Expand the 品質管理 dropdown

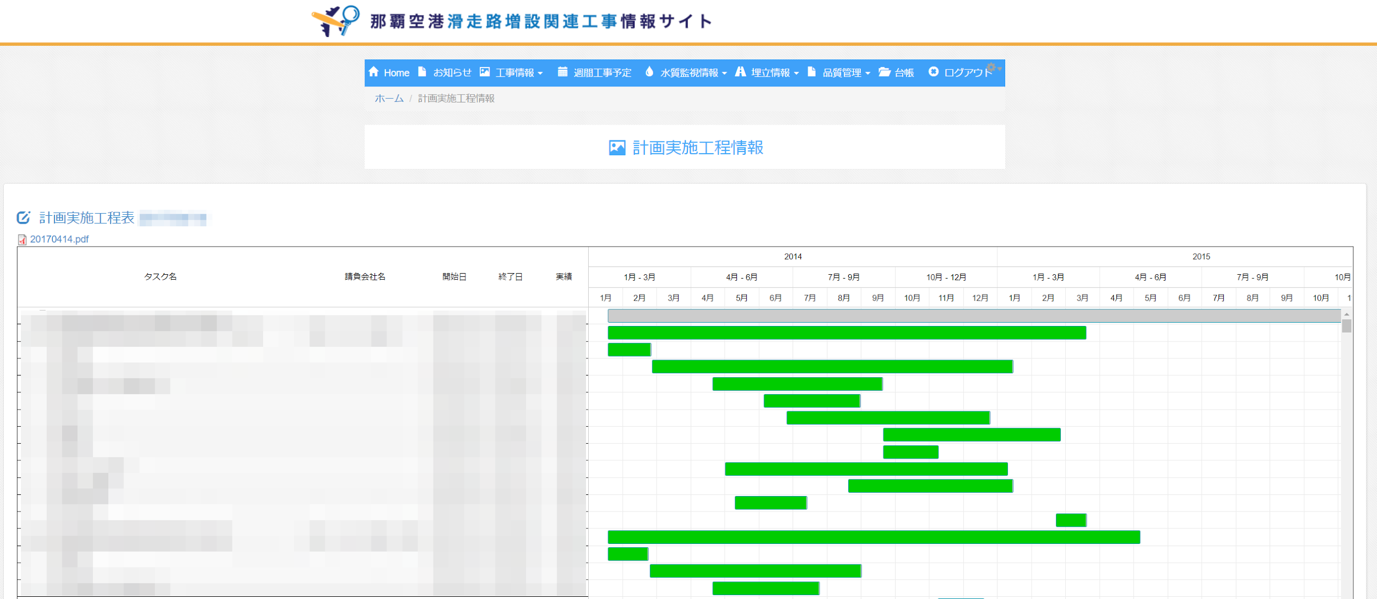pyautogui.click(x=843, y=72)
